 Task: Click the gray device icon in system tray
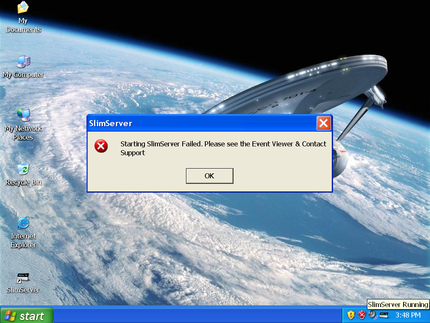pyautogui.click(x=372, y=315)
